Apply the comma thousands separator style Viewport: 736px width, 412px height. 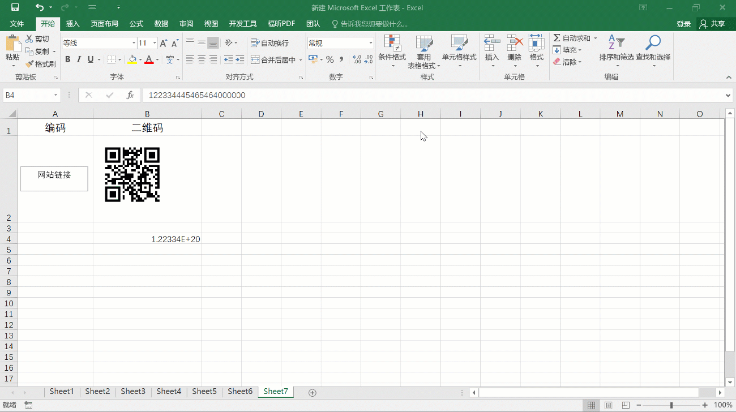click(341, 59)
